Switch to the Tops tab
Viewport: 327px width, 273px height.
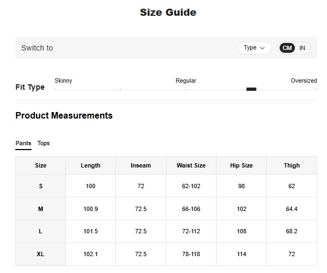44,143
